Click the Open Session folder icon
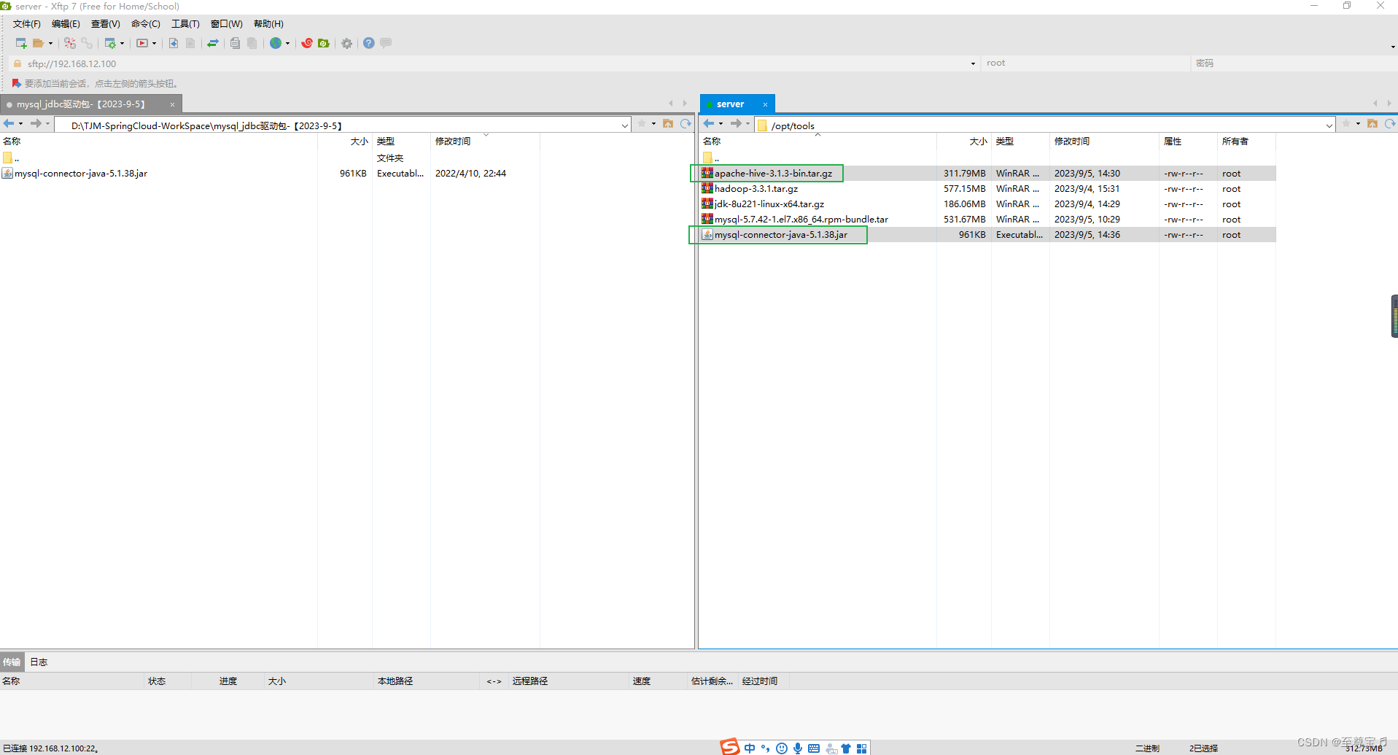The image size is (1398, 755). [38, 43]
